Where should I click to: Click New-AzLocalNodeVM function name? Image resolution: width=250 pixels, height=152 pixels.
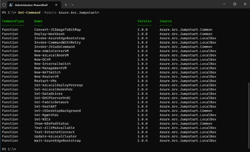pos(51,55)
